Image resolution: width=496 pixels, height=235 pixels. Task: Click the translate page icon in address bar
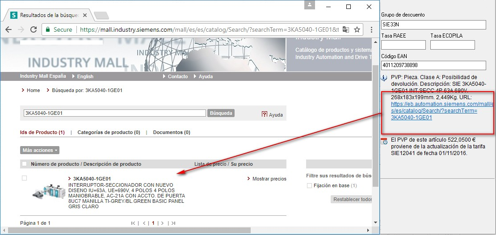pos(346,30)
